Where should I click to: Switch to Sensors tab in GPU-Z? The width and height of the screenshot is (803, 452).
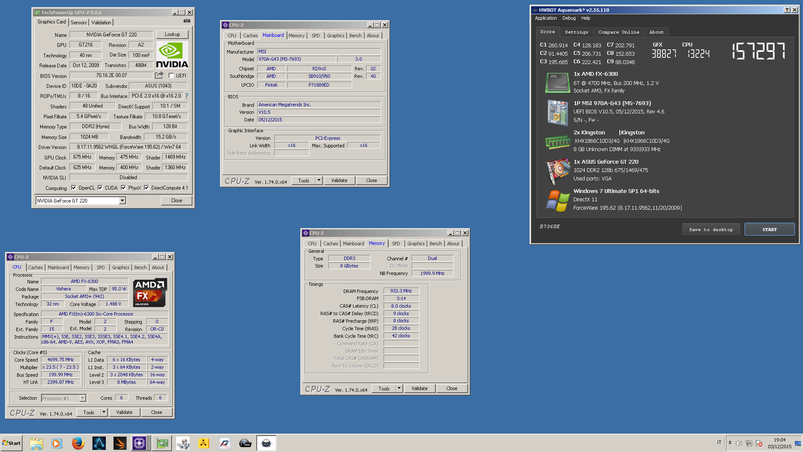coord(79,23)
